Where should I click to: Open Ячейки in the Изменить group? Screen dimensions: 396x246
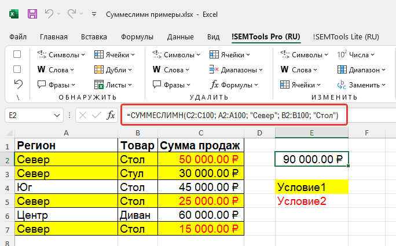point(300,85)
